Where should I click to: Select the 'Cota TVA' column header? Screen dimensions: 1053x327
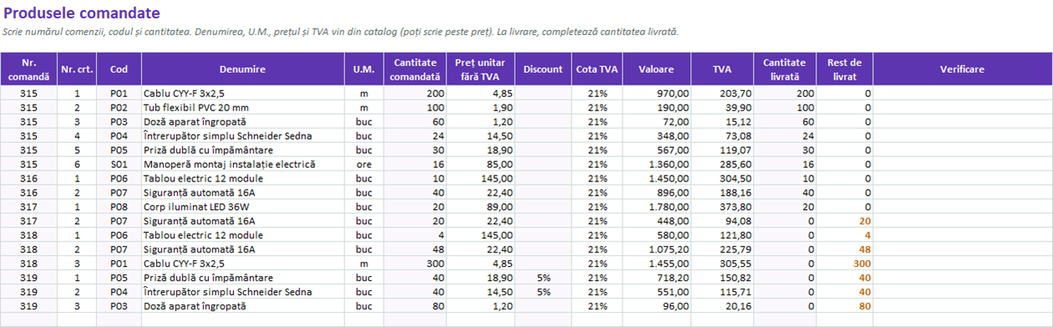[x=597, y=69]
